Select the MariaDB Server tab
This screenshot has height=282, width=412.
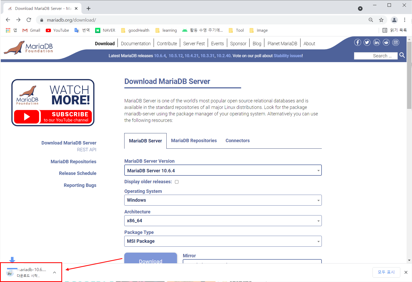click(x=146, y=141)
